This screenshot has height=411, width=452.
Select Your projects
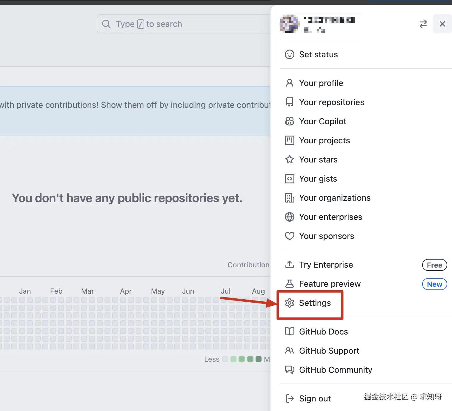click(x=366, y=140)
